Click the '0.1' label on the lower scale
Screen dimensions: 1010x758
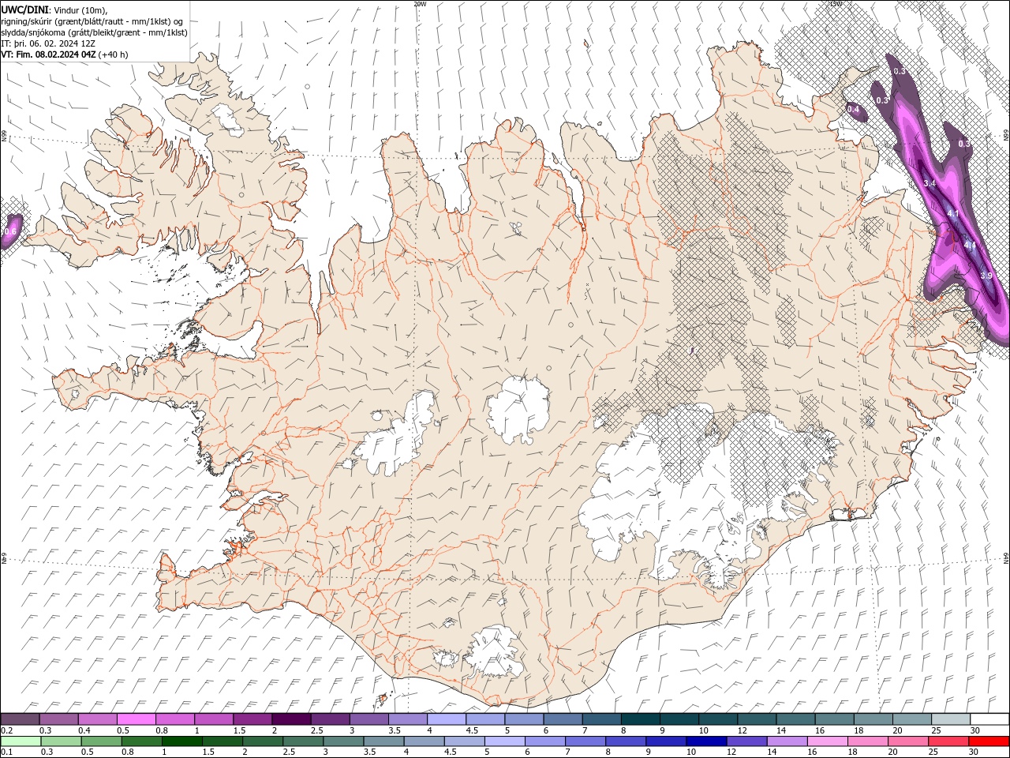[x=6, y=752]
